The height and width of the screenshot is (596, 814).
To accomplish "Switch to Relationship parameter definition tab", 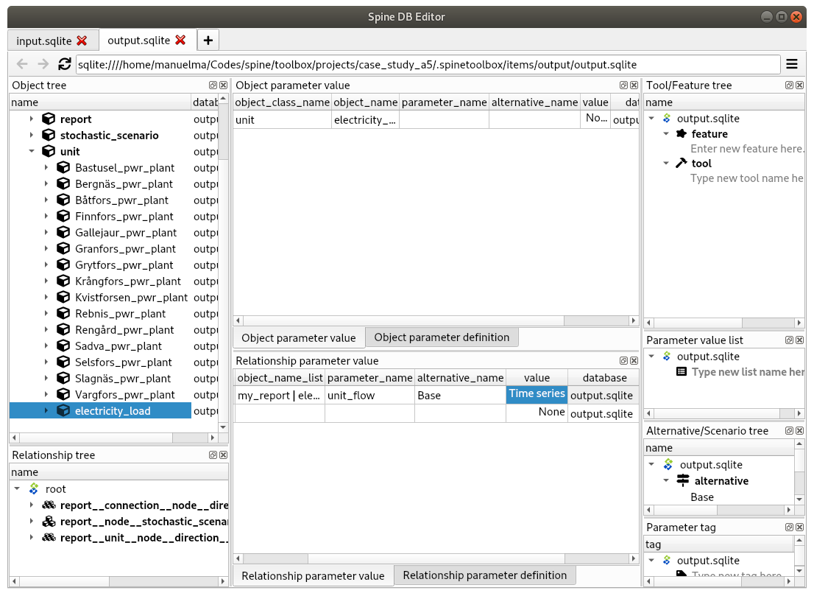I will 485,575.
